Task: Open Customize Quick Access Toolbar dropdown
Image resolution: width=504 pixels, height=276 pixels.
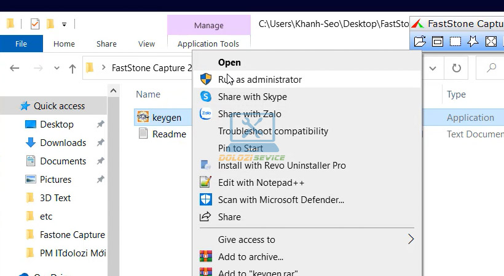Action: click(x=65, y=25)
